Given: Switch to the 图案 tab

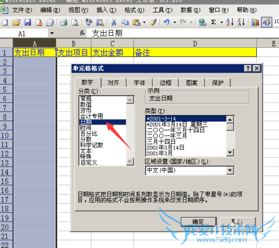Looking at the screenshot, I should [x=192, y=82].
